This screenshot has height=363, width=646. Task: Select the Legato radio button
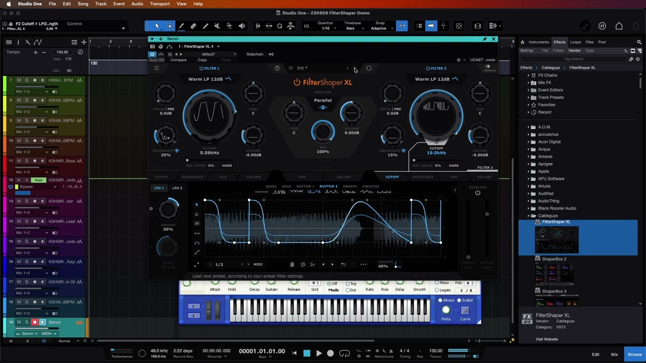point(437,290)
